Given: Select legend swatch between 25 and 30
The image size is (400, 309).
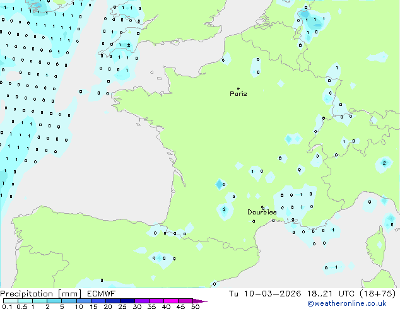Looking at the screenshot, I should click(x=127, y=301).
